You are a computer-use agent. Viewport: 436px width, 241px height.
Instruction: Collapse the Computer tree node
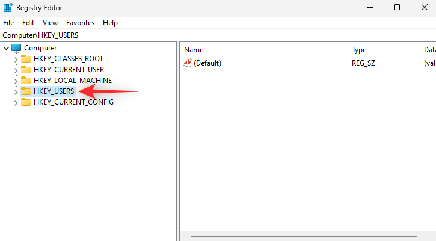tap(6, 48)
